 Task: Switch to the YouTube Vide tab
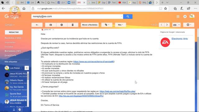coord(122,2)
